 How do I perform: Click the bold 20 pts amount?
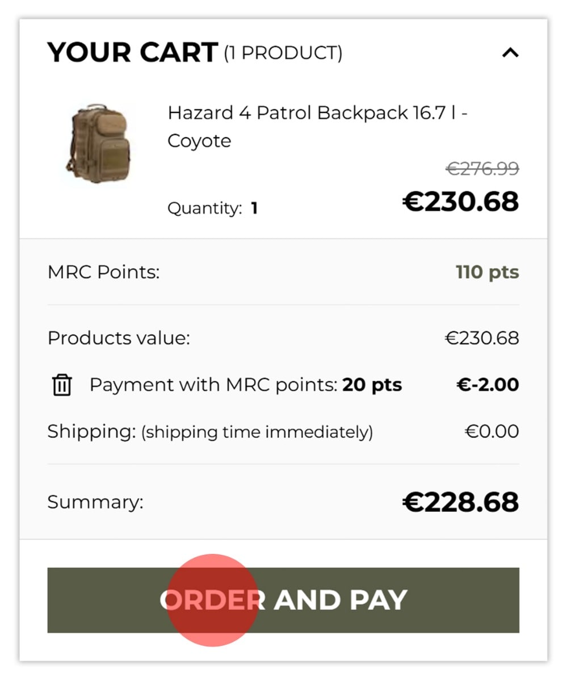pos(372,385)
